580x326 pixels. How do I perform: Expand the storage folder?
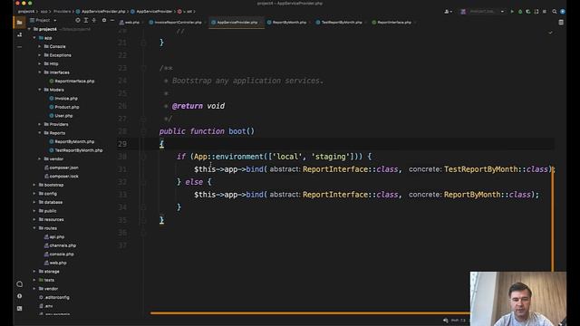(34, 272)
